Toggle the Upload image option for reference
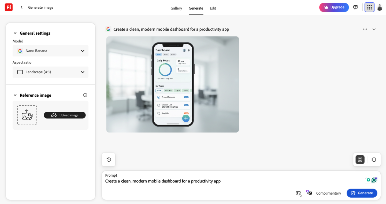Viewport: 386px width, 204px height. click(65, 115)
